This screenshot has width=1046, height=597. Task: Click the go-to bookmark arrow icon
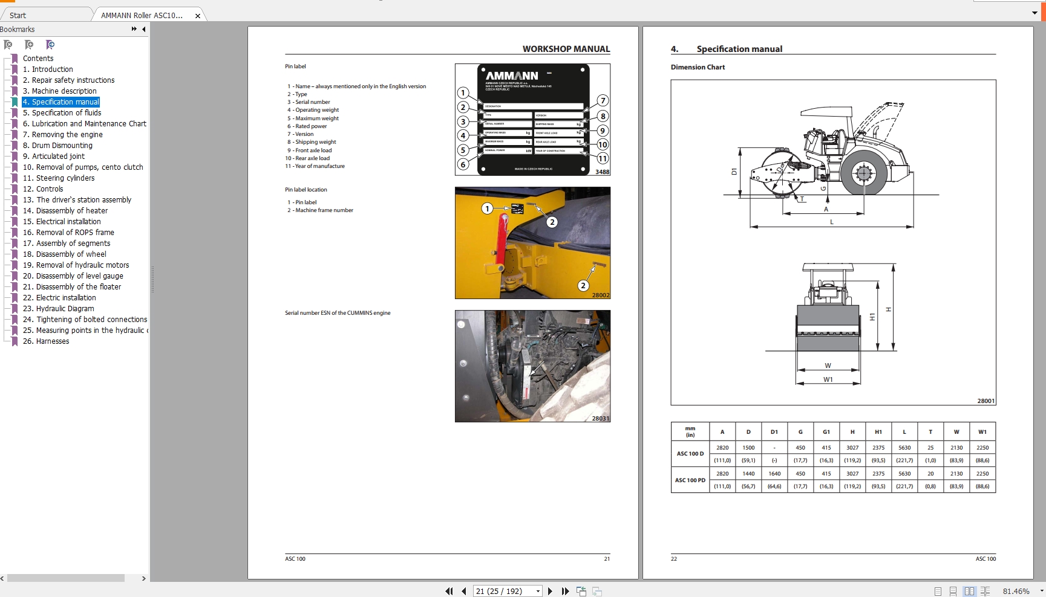pyautogui.click(x=50, y=45)
